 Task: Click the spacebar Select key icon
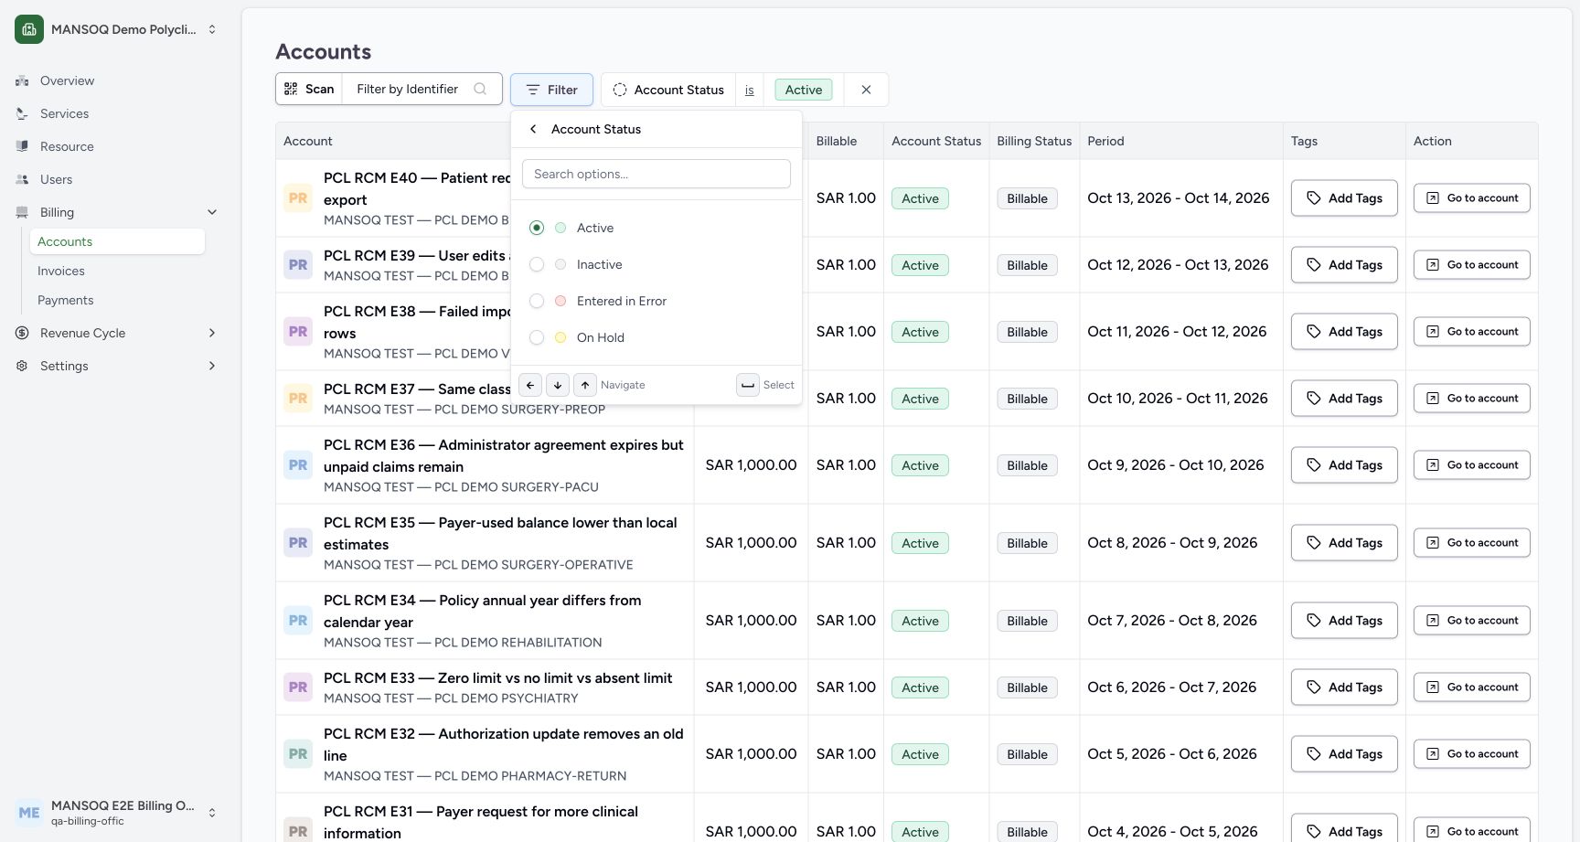tap(748, 385)
